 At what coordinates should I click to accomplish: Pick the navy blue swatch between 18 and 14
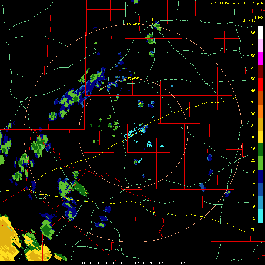coord(260,176)
